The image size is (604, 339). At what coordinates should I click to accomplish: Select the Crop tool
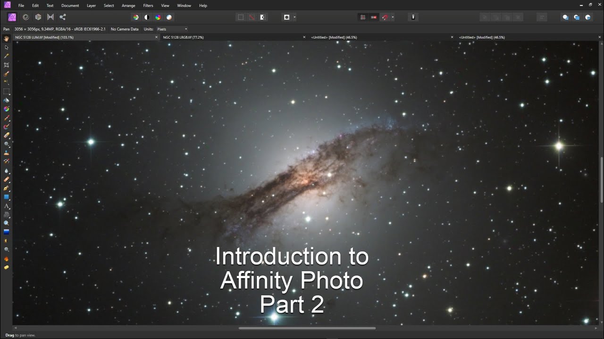tap(7, 65)
